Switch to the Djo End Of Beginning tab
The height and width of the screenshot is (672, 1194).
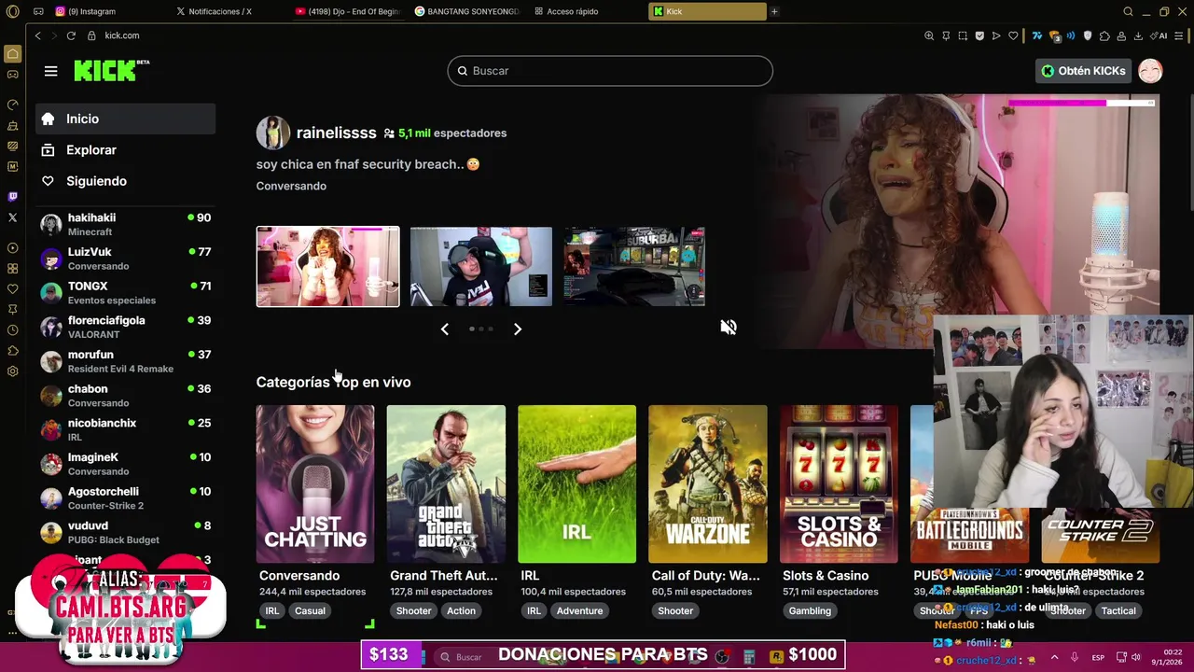click(x=348, y=11)
